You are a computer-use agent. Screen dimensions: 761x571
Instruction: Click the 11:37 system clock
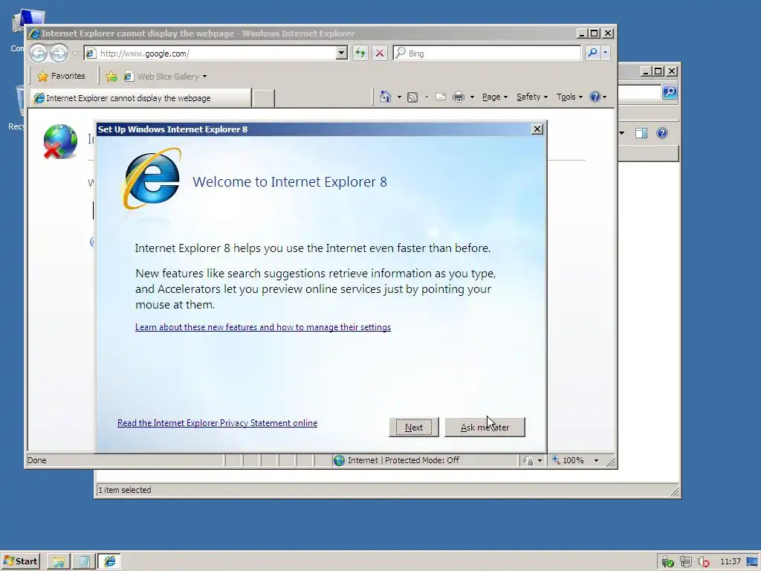731,562
